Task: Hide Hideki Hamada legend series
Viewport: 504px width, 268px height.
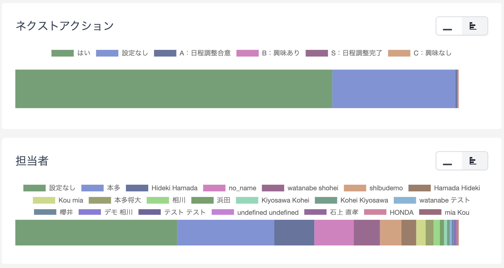Action: tap(162, 188)
